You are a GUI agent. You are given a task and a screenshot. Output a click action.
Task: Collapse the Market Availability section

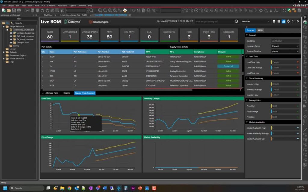[x=247, y=122]
